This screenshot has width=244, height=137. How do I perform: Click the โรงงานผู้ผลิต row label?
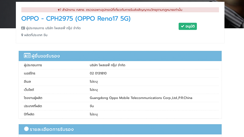coord(33,98)
